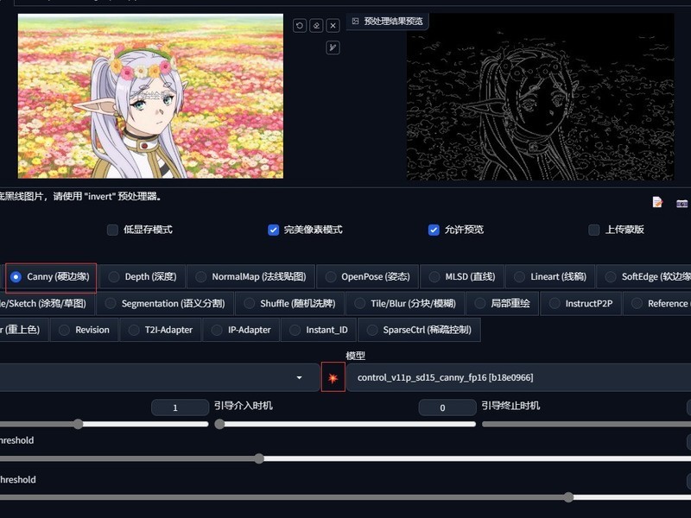Image resolution: width=691 pixels, height=518 pixels.
Task: Click the 引导终止时机 label
Action: [510, 406]
